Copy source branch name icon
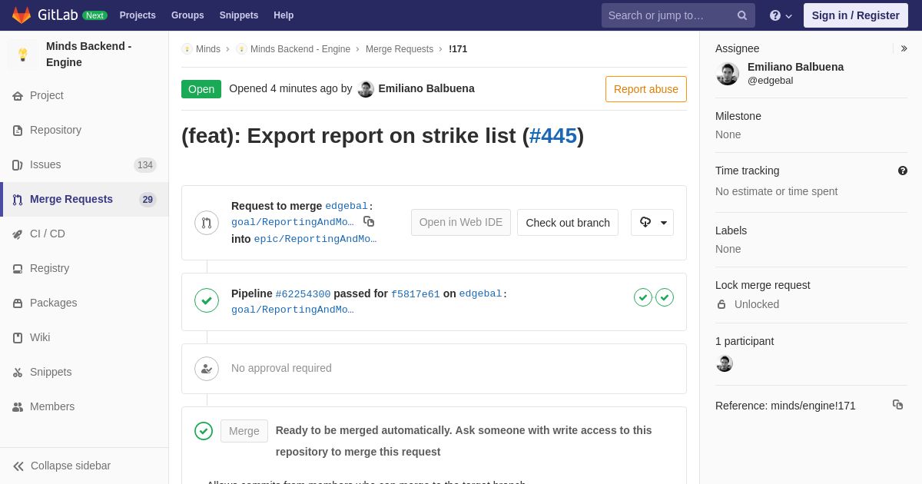This screenshot has width=922, height=484. (369, 221)
